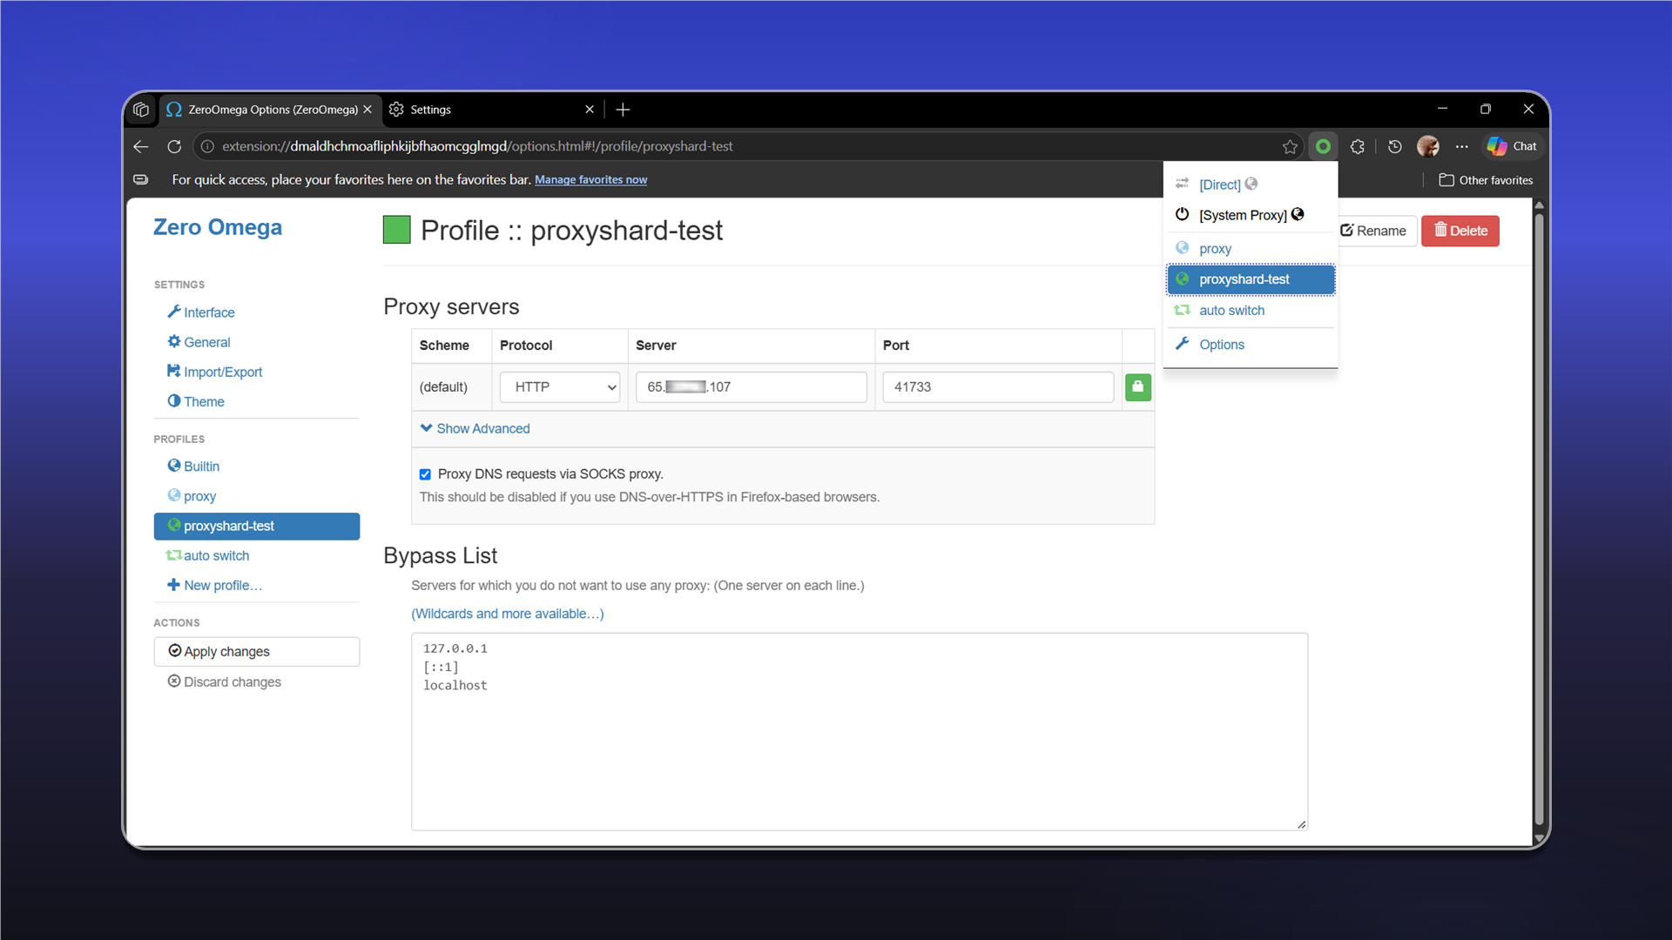Viewport: 1672px width, 940px height.
Task: Click the red Delete profile button
Action: tap(1460, 231)
